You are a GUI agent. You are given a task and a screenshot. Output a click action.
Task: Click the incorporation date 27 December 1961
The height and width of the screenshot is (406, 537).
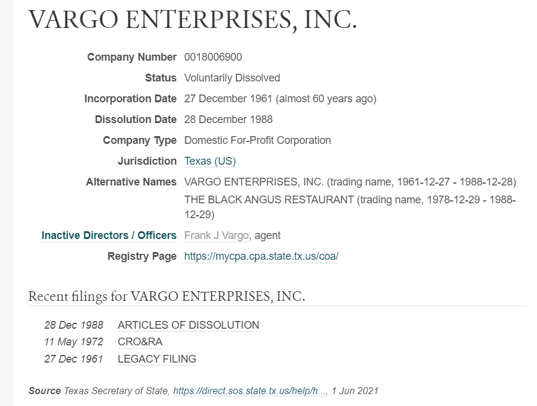[228, 99]
